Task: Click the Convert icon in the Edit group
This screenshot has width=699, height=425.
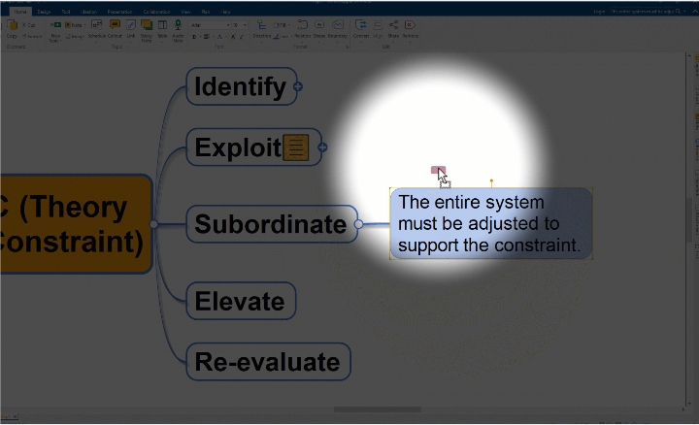Action: tap(360, 25)
